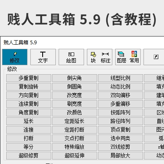The image size is (164, 164).
Task: Click the 选中同类 button
Action: (121, 138)
